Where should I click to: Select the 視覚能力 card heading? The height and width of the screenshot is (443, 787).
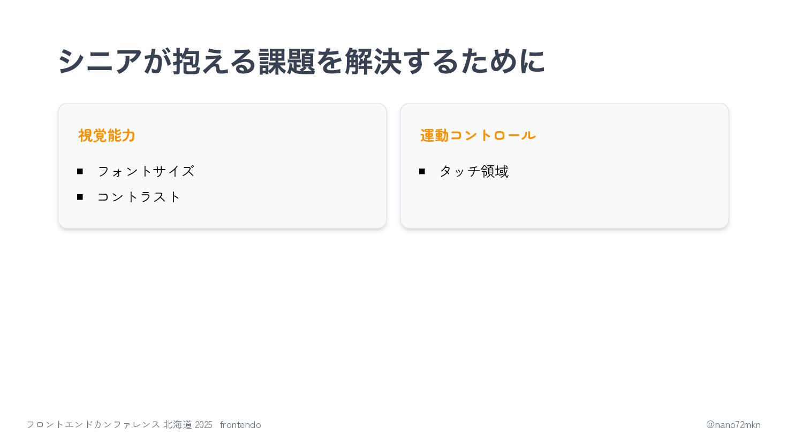(107, 135)
